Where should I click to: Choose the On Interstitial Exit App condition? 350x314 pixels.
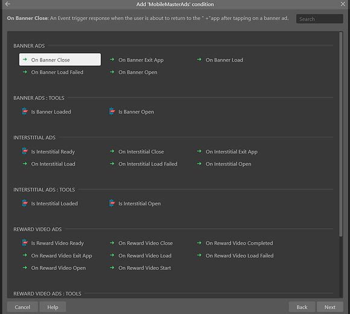[232, 152]
